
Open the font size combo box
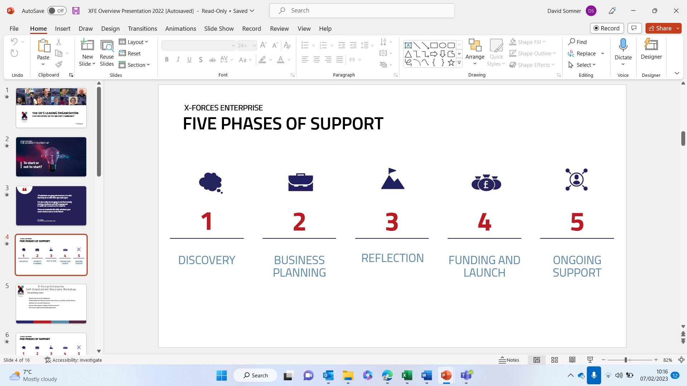click(x=247, y=45)
